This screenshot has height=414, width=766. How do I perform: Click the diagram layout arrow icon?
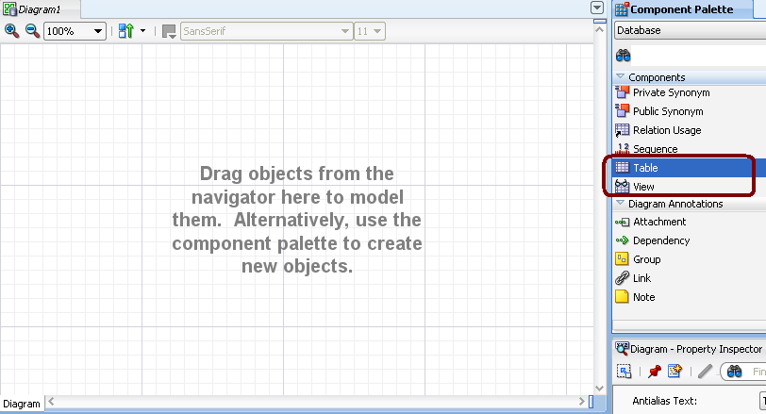pos(126,31)
